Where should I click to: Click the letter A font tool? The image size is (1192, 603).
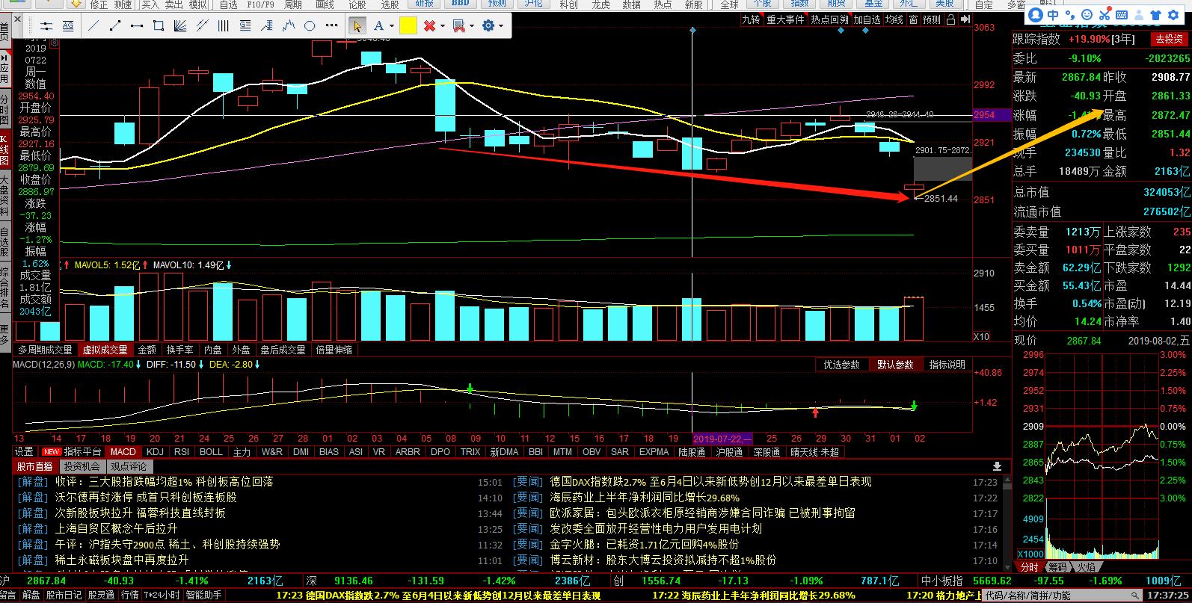(x=379, y=25)
